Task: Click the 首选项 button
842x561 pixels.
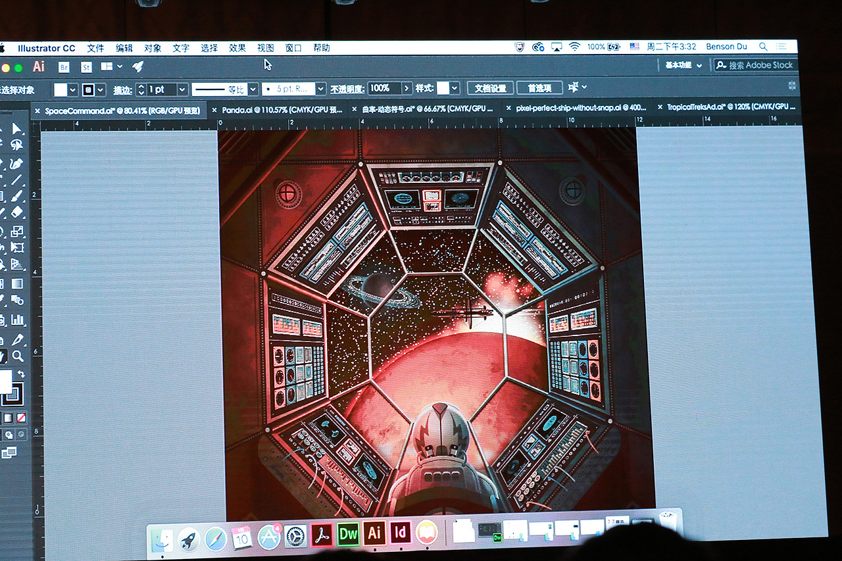Action: point(539,87)
